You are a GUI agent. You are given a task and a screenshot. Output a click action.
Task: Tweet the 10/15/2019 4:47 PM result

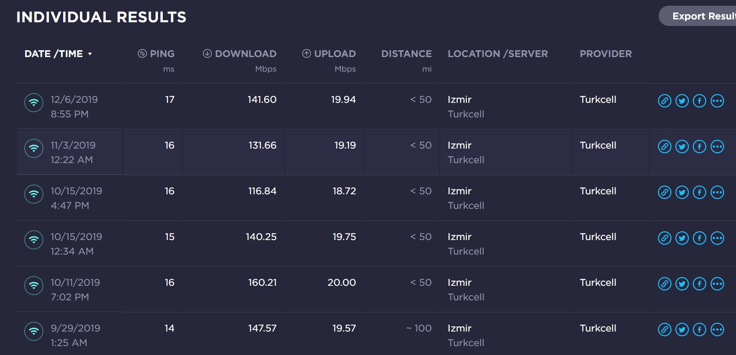point(682,192)
